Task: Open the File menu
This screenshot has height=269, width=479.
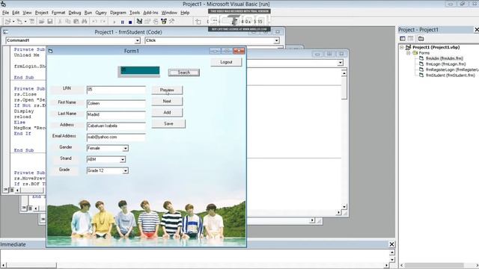Action: tap(5, 13)
